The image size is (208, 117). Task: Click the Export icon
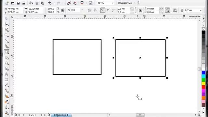pos(75,3)
